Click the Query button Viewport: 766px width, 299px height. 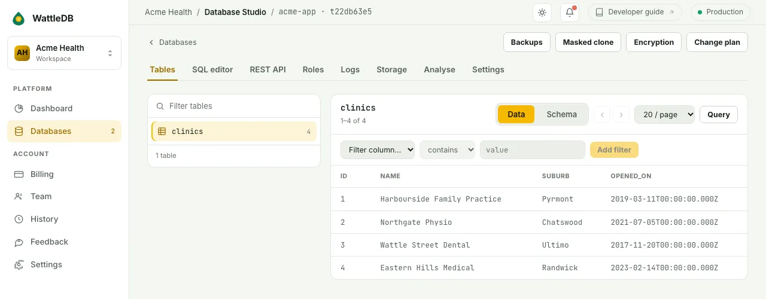tap(719, 114)
